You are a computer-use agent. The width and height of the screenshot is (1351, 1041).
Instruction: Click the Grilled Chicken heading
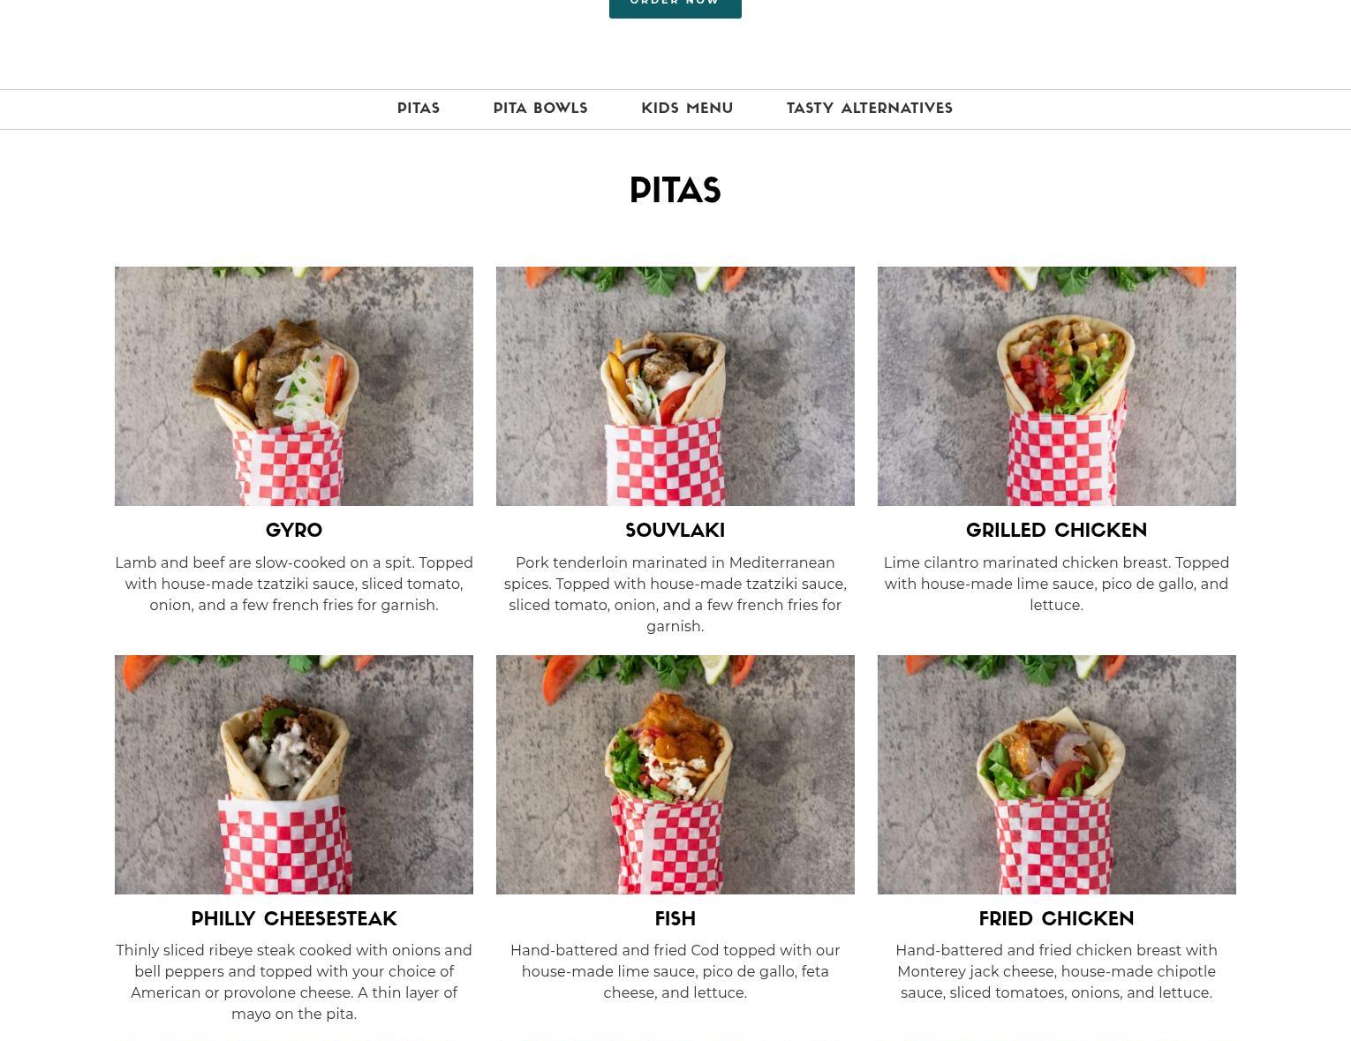[1057, 531]
